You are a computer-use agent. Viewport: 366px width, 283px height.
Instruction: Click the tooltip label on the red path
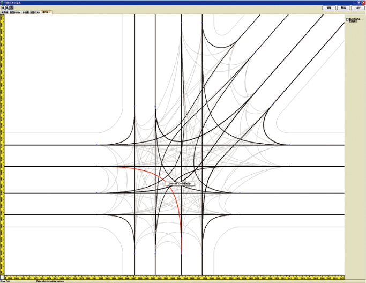[x=180, y=183]
